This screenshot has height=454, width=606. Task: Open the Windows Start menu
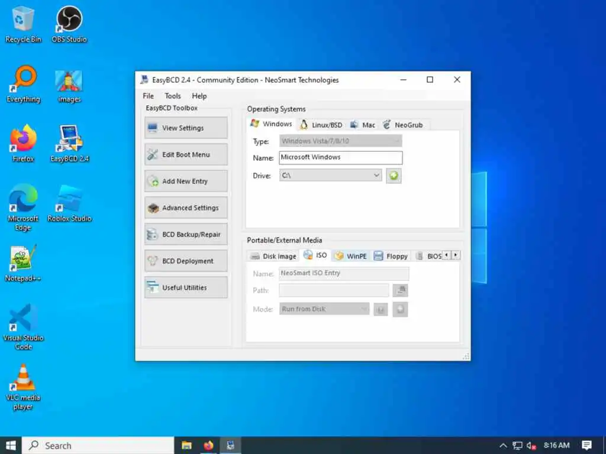[11, 446]
